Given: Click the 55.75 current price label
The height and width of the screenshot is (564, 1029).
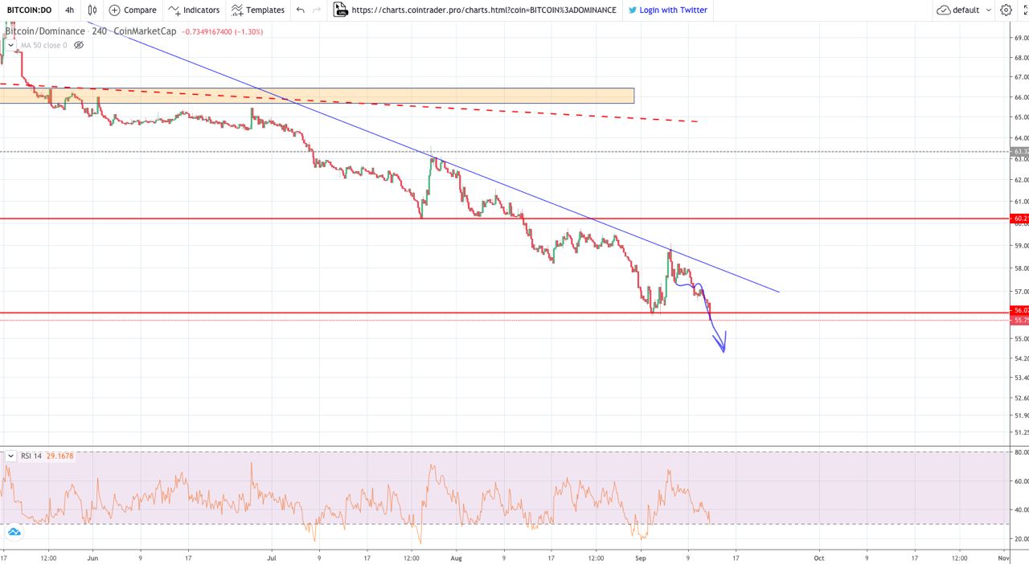Looking at the screenshot, I should [1020, 320].
